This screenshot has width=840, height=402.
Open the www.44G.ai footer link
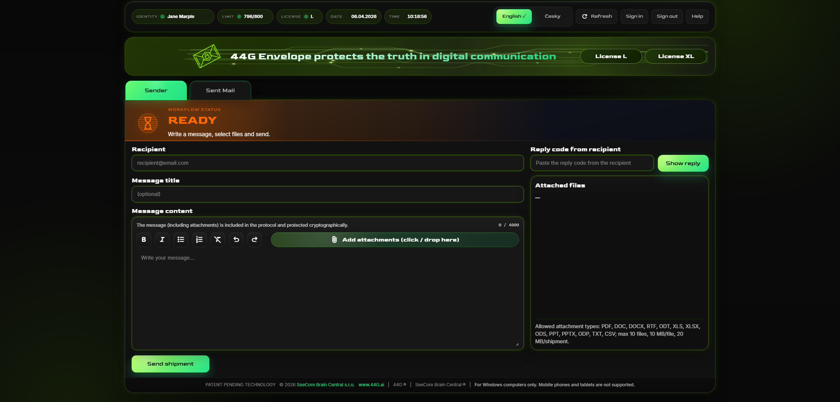(x=371, y=385)
